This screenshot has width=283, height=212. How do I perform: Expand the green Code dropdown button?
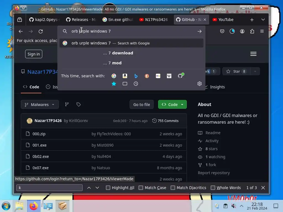click(x=182, y=104)
